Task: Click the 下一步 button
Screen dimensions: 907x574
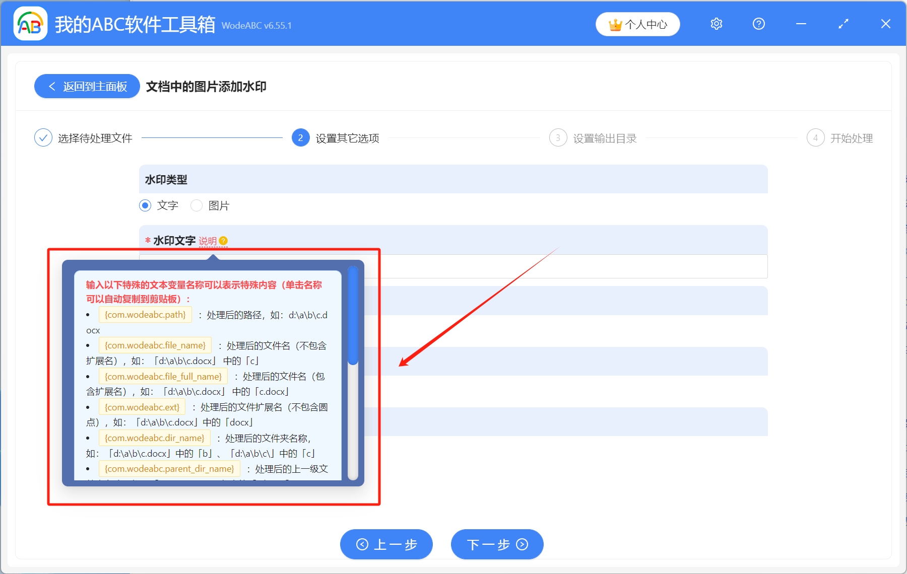Action: click(496, 544)
